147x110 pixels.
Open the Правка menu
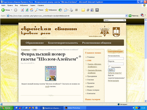pos(10,5)
